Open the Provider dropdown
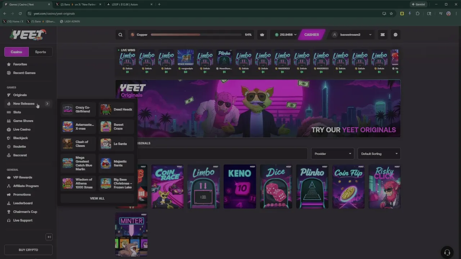461x259 pixels. pos(333,154)
